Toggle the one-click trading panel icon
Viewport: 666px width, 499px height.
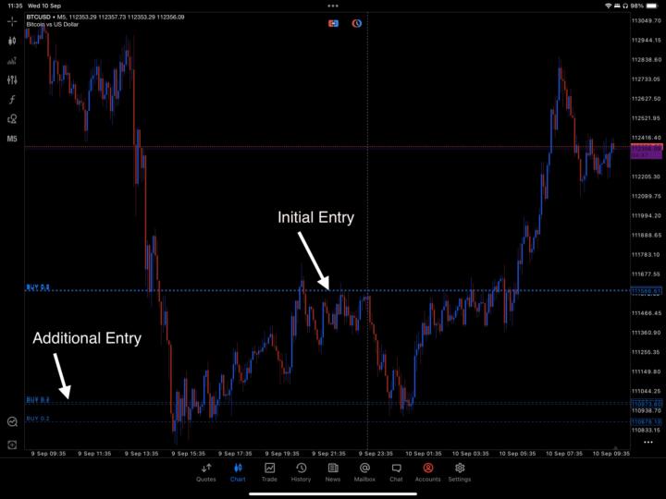333,23
